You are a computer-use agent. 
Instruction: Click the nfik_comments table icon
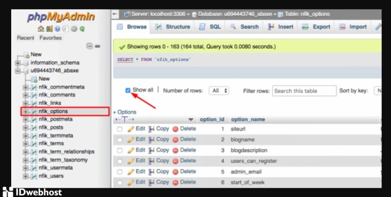pyautogui.click(x=34, y=95)
